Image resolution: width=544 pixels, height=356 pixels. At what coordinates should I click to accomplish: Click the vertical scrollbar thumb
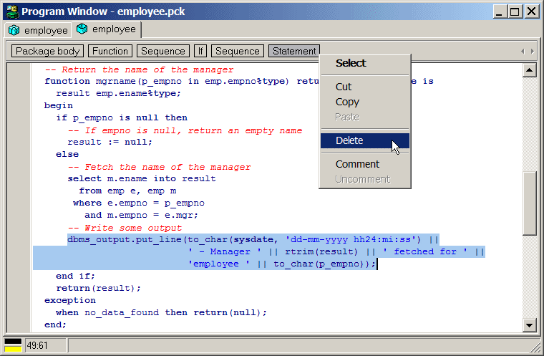530,203
